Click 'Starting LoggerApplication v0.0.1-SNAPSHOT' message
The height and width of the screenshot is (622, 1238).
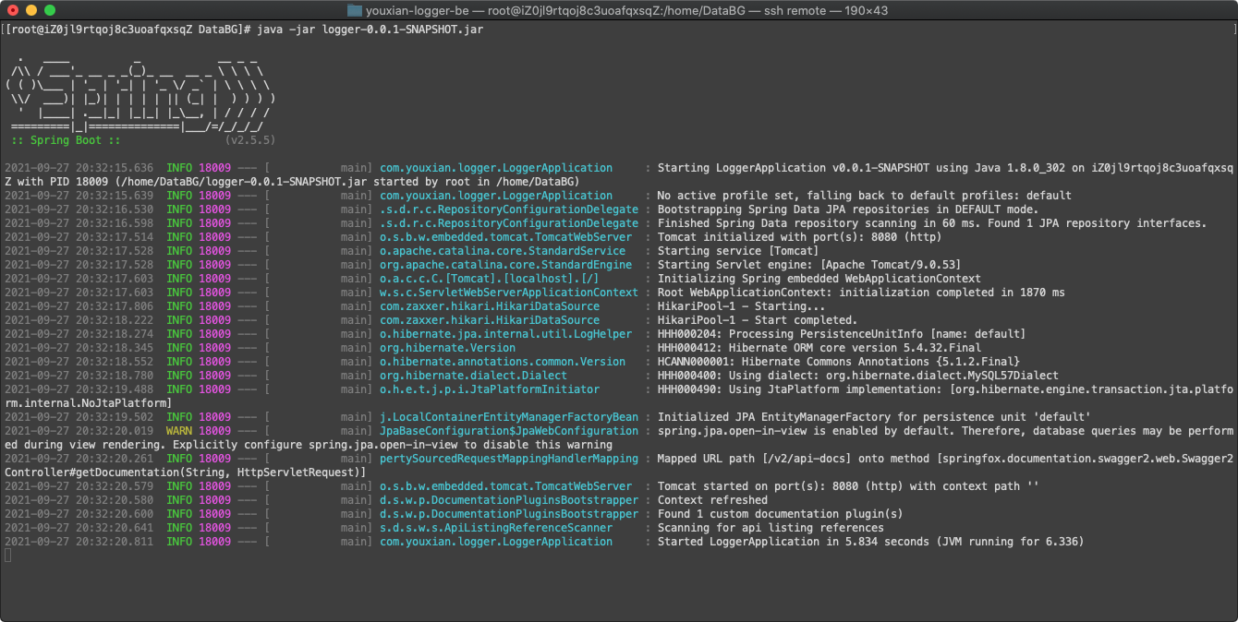[x=945, y=168]
